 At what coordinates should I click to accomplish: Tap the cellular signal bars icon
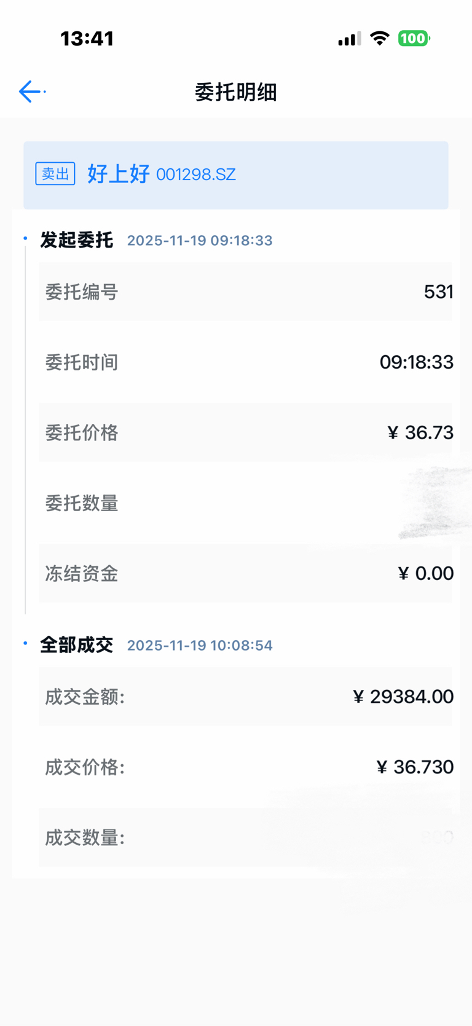(349, 39)
